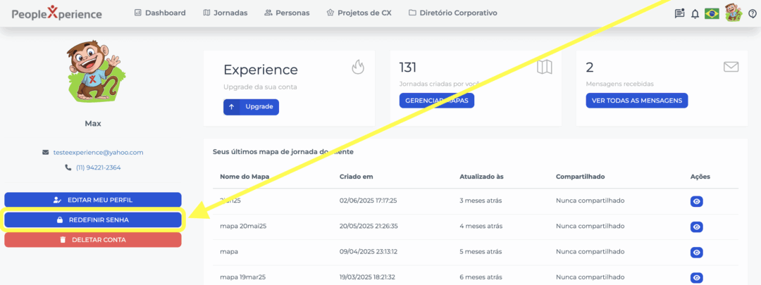View map 'mapa' using eye icon
This screenshot has height=285, width=761.
click(x=696, y=252)
